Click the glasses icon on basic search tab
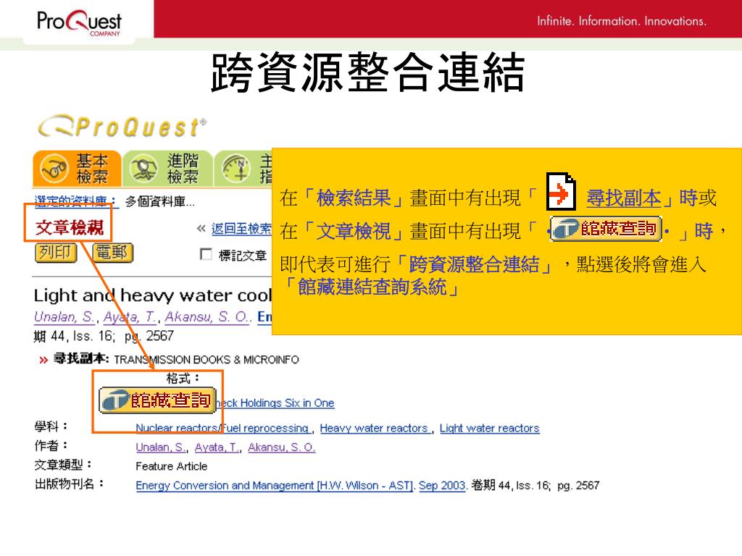 click(x=54, y=169)
